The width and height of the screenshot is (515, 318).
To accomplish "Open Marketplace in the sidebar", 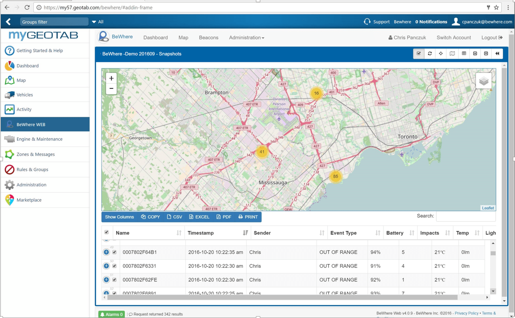I will [45, 200].
